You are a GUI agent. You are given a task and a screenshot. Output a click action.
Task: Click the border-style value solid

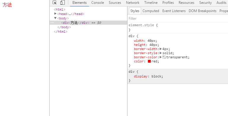pyautogui.click(x=167, y=53)
